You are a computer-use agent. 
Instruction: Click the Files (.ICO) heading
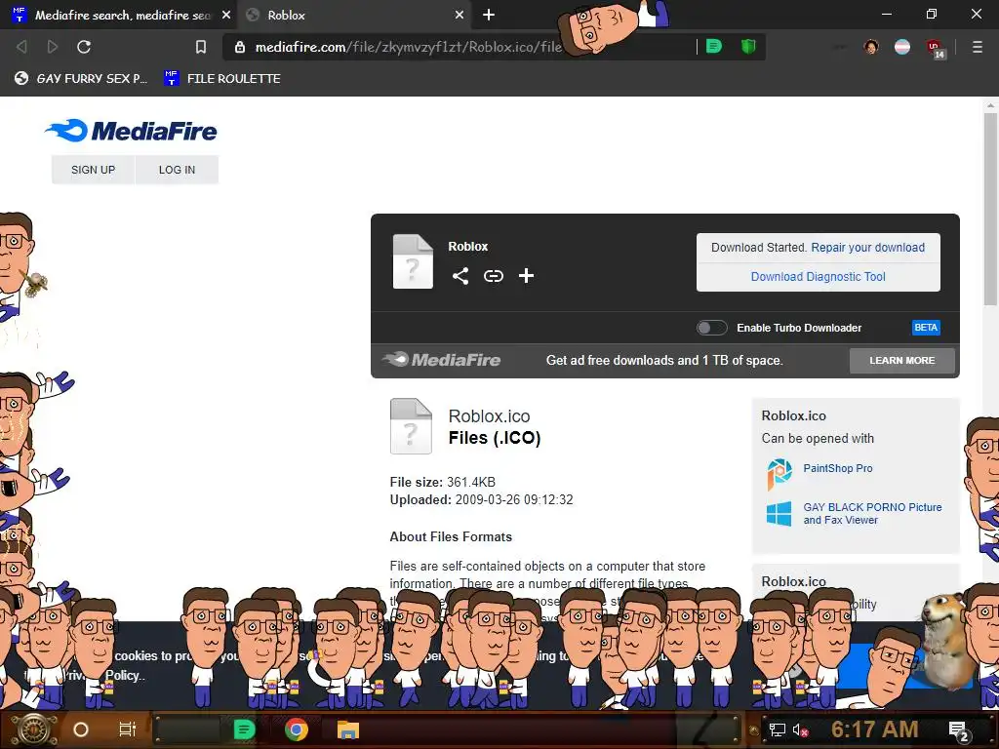(x=495, y=438)
